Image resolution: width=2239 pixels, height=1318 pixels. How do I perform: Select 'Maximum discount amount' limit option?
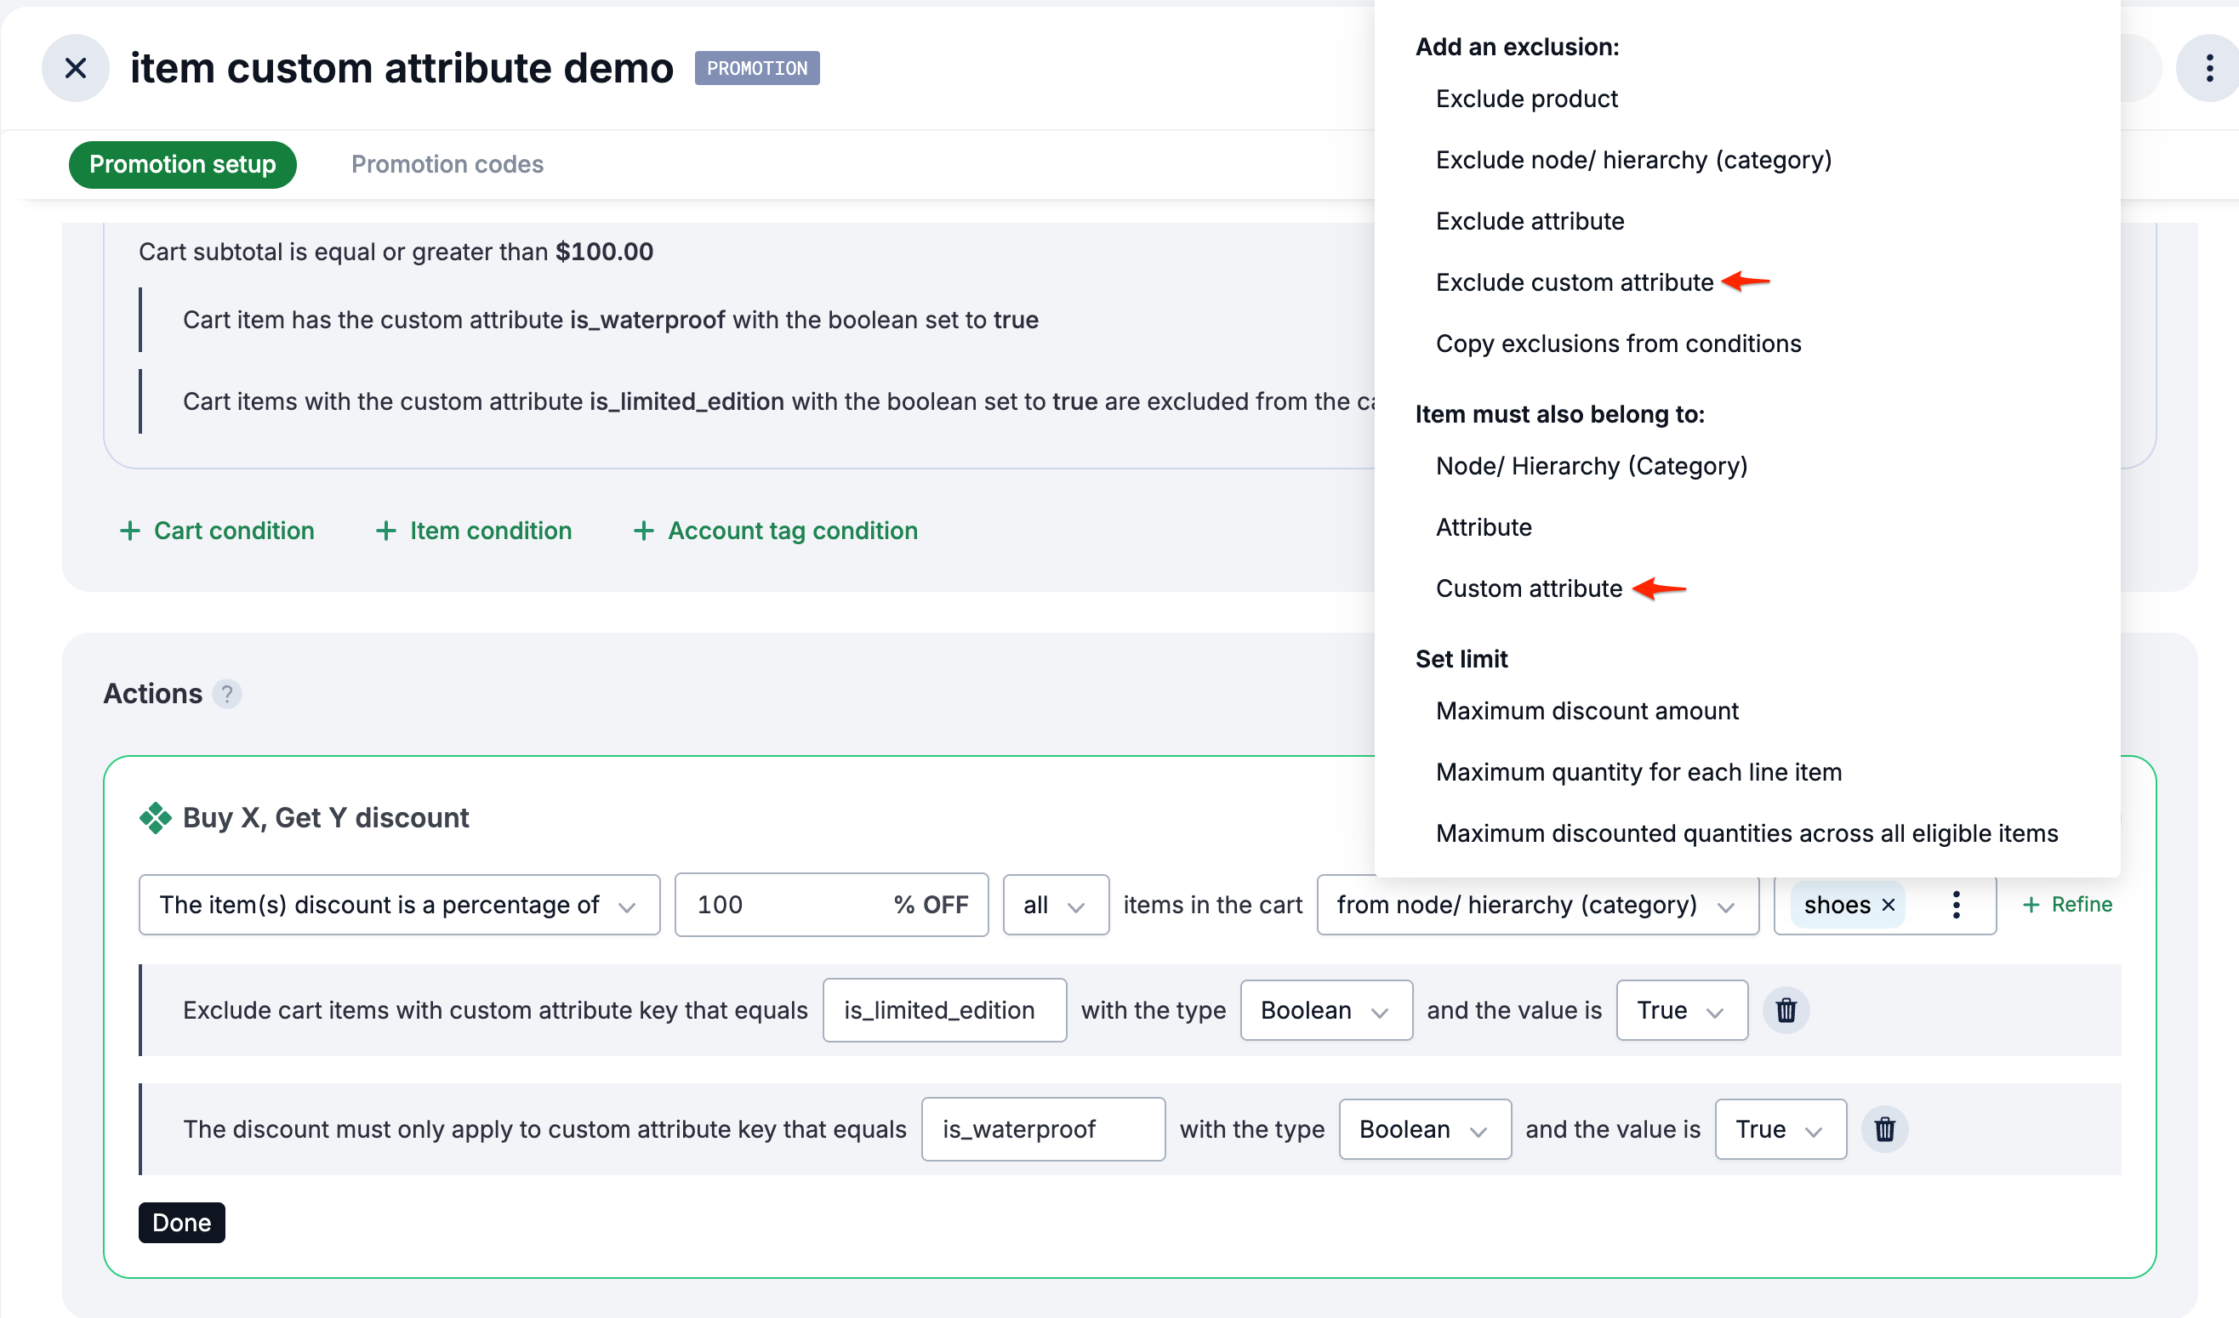click(1587, 711)
